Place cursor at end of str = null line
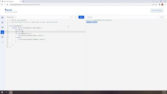The height and width of the screenshot is (94, 167). [23, 32]
